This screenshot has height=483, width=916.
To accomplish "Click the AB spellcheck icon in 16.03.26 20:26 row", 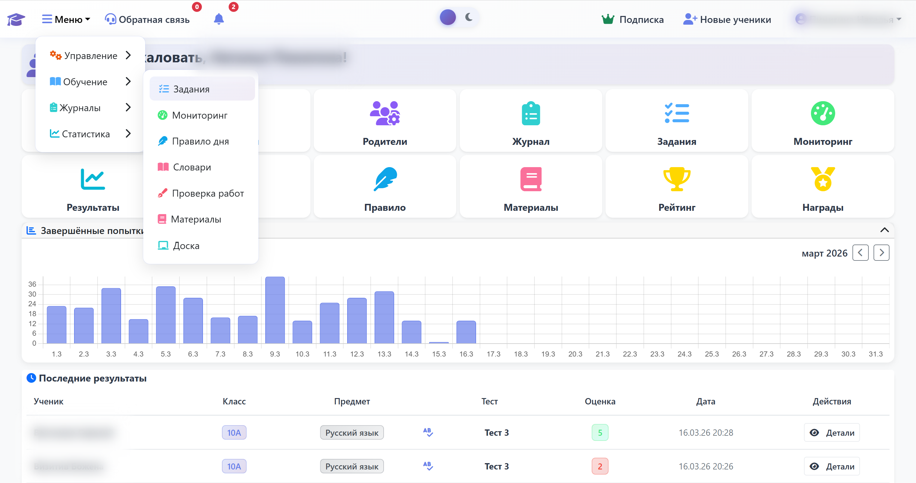I will pos(428,466).
